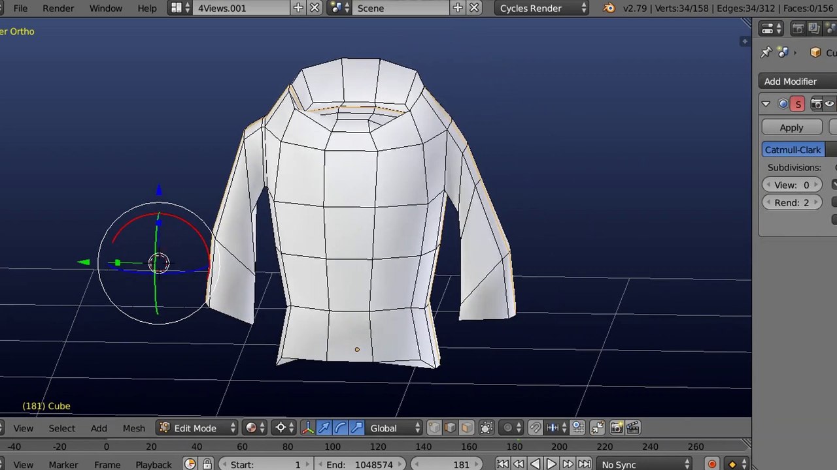
Task: Enable scale manipulator icon
Action: click(356, 428)
